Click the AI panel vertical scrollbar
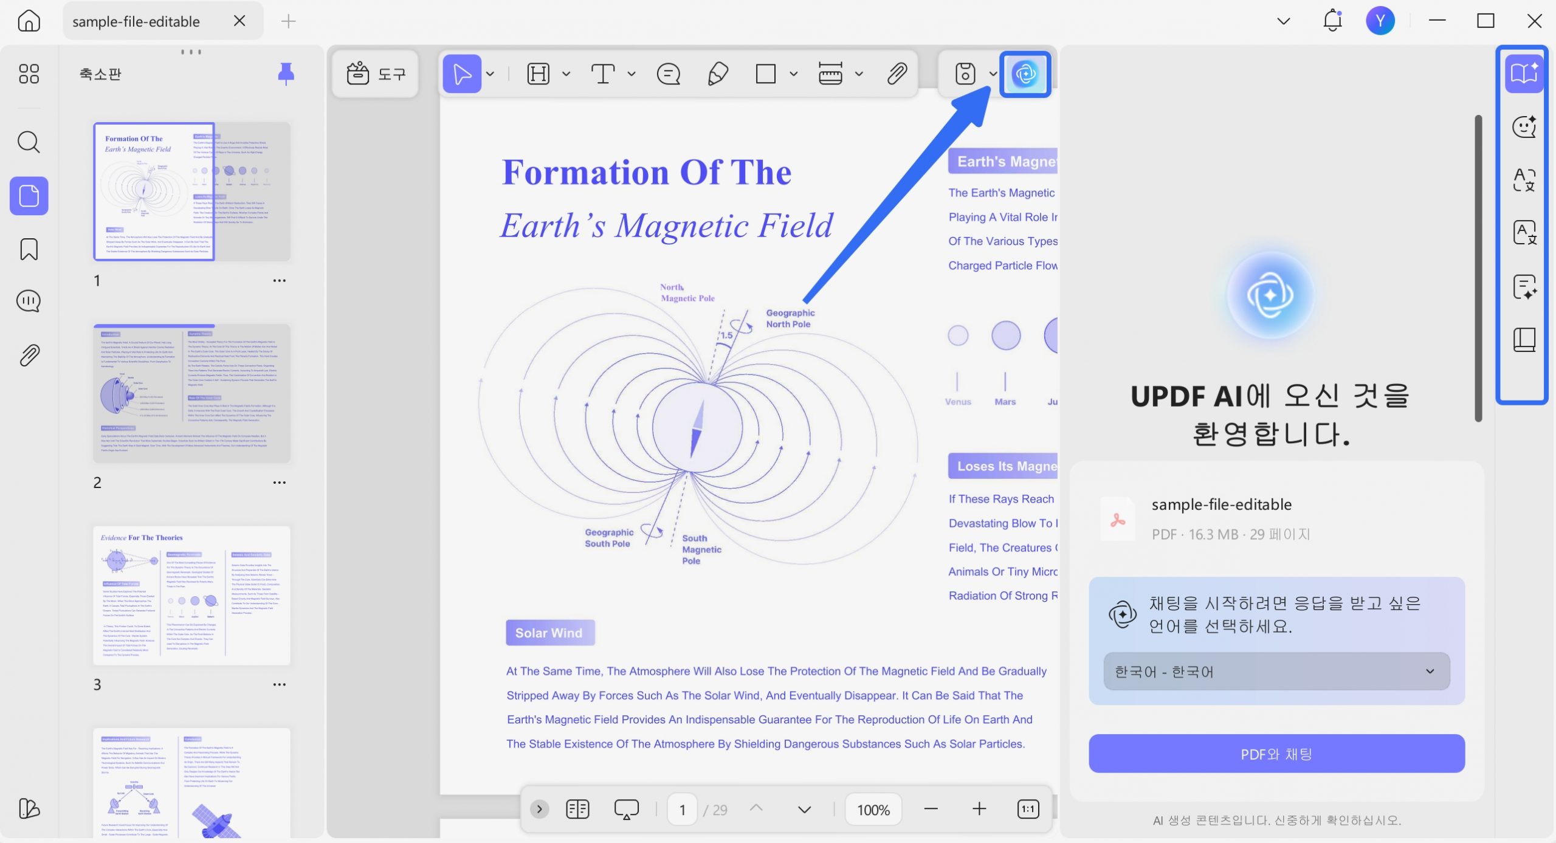 click(x=1478, y=267)
